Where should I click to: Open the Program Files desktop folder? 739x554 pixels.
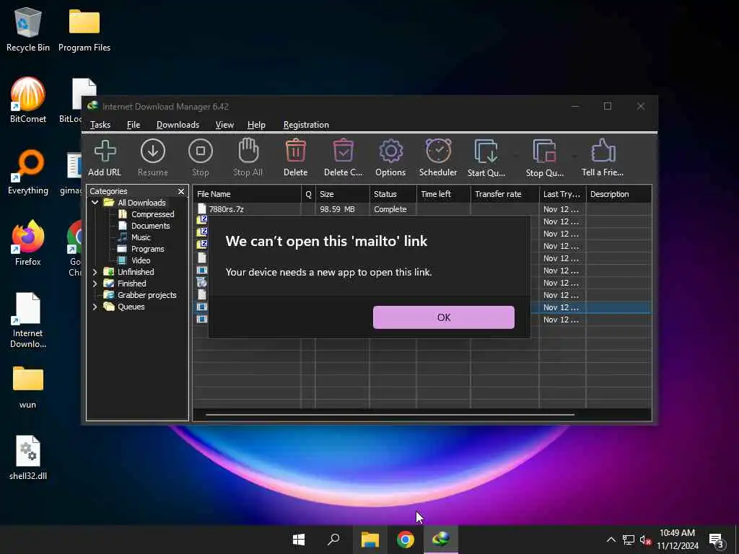[84, 29]
